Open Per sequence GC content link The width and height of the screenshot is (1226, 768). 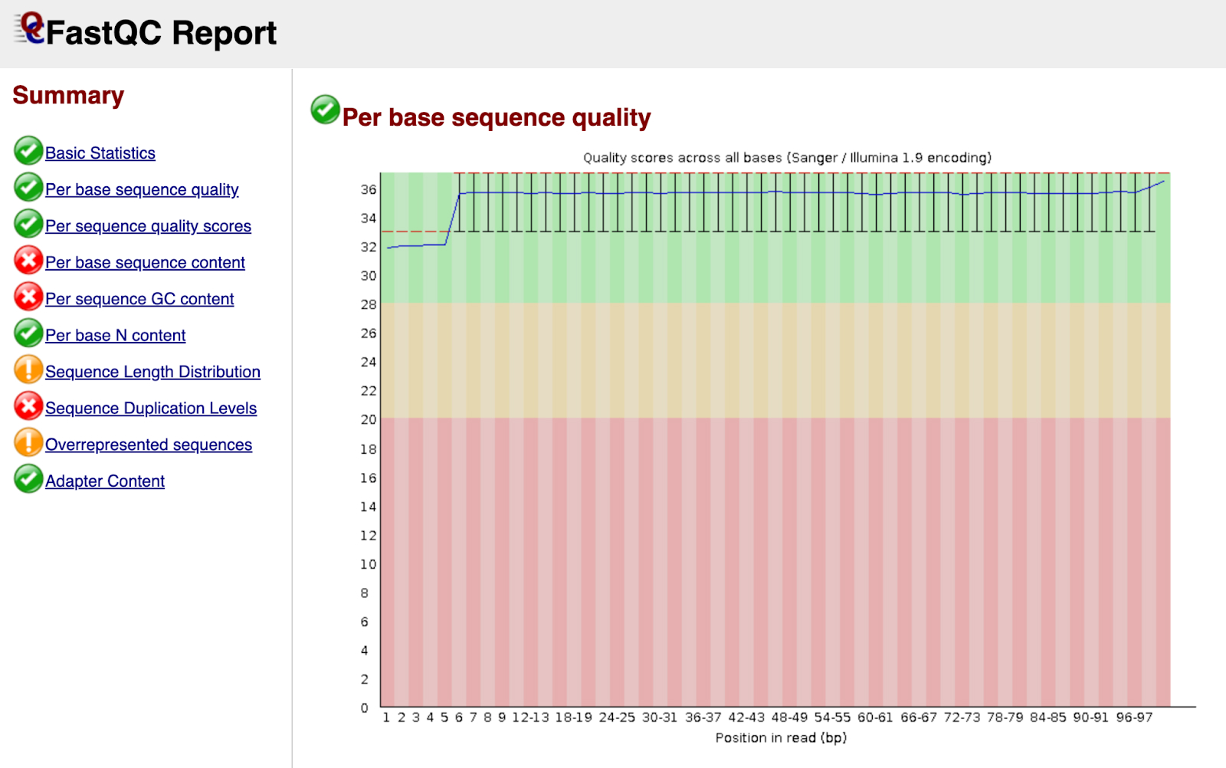click(139, 299)
